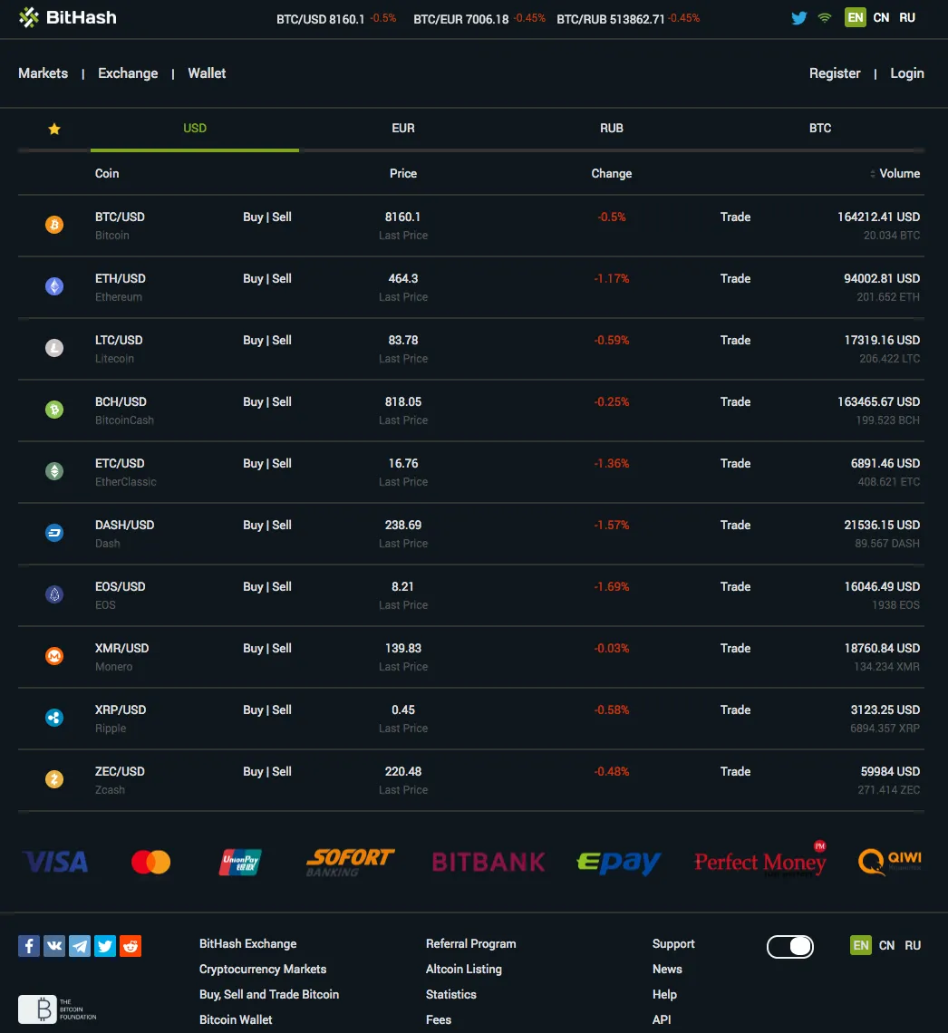Click the 818.05 BCH price
948x1033 pixels.
[403, 401]
